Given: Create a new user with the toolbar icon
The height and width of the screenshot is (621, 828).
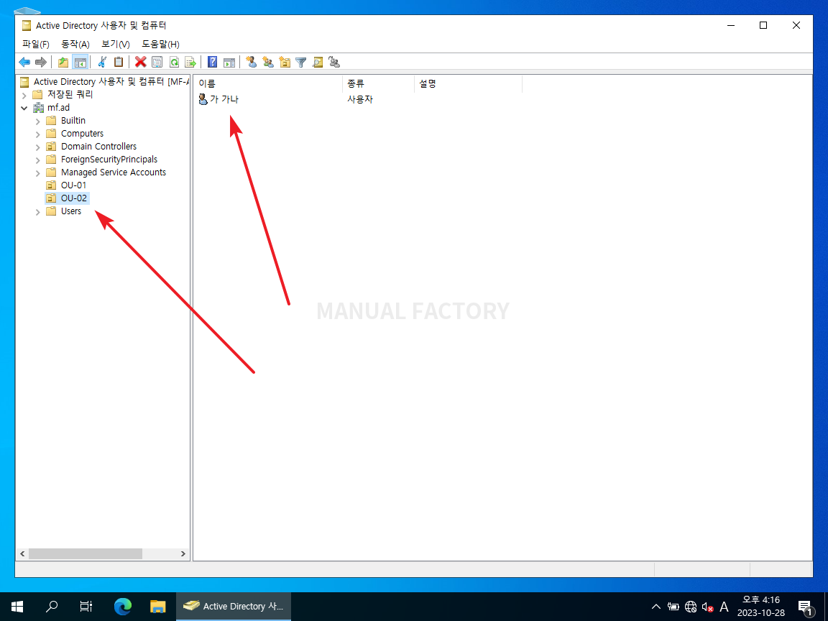Looking at the screenshot, I should pyautogui.click(x=252, y=63).
